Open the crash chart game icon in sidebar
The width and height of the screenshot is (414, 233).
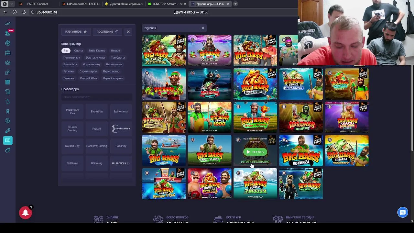tap(8, 24)
